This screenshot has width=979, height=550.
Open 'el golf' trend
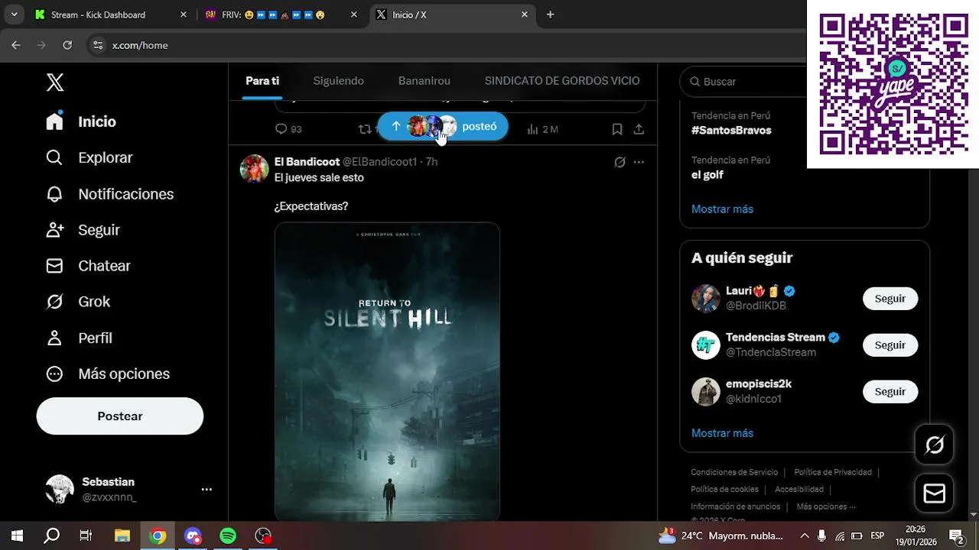(x=707, y=174)
